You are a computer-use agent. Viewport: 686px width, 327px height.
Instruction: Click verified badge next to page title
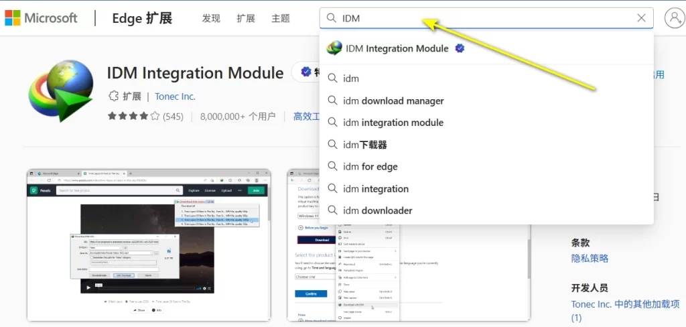point(306,72)
